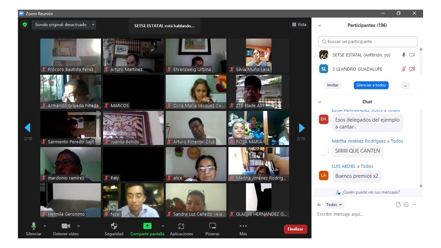The height and width of the screenshot is (248, 441).
Task: Go to previous gallery page arrow
Action: tap(28, 128)
